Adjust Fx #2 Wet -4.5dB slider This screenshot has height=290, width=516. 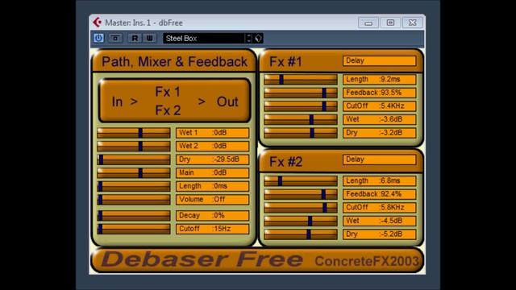point(301,221)
